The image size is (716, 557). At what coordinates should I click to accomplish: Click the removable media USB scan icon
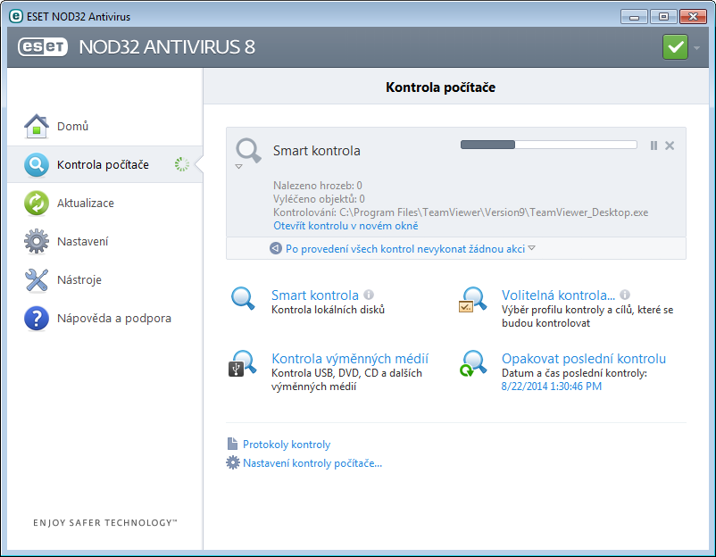point(243,363)
